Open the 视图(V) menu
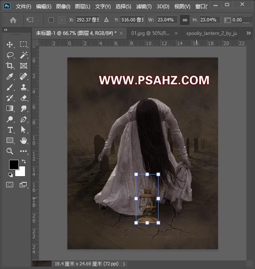This screenshot has height=269, width=255. (x=182, y=7)
